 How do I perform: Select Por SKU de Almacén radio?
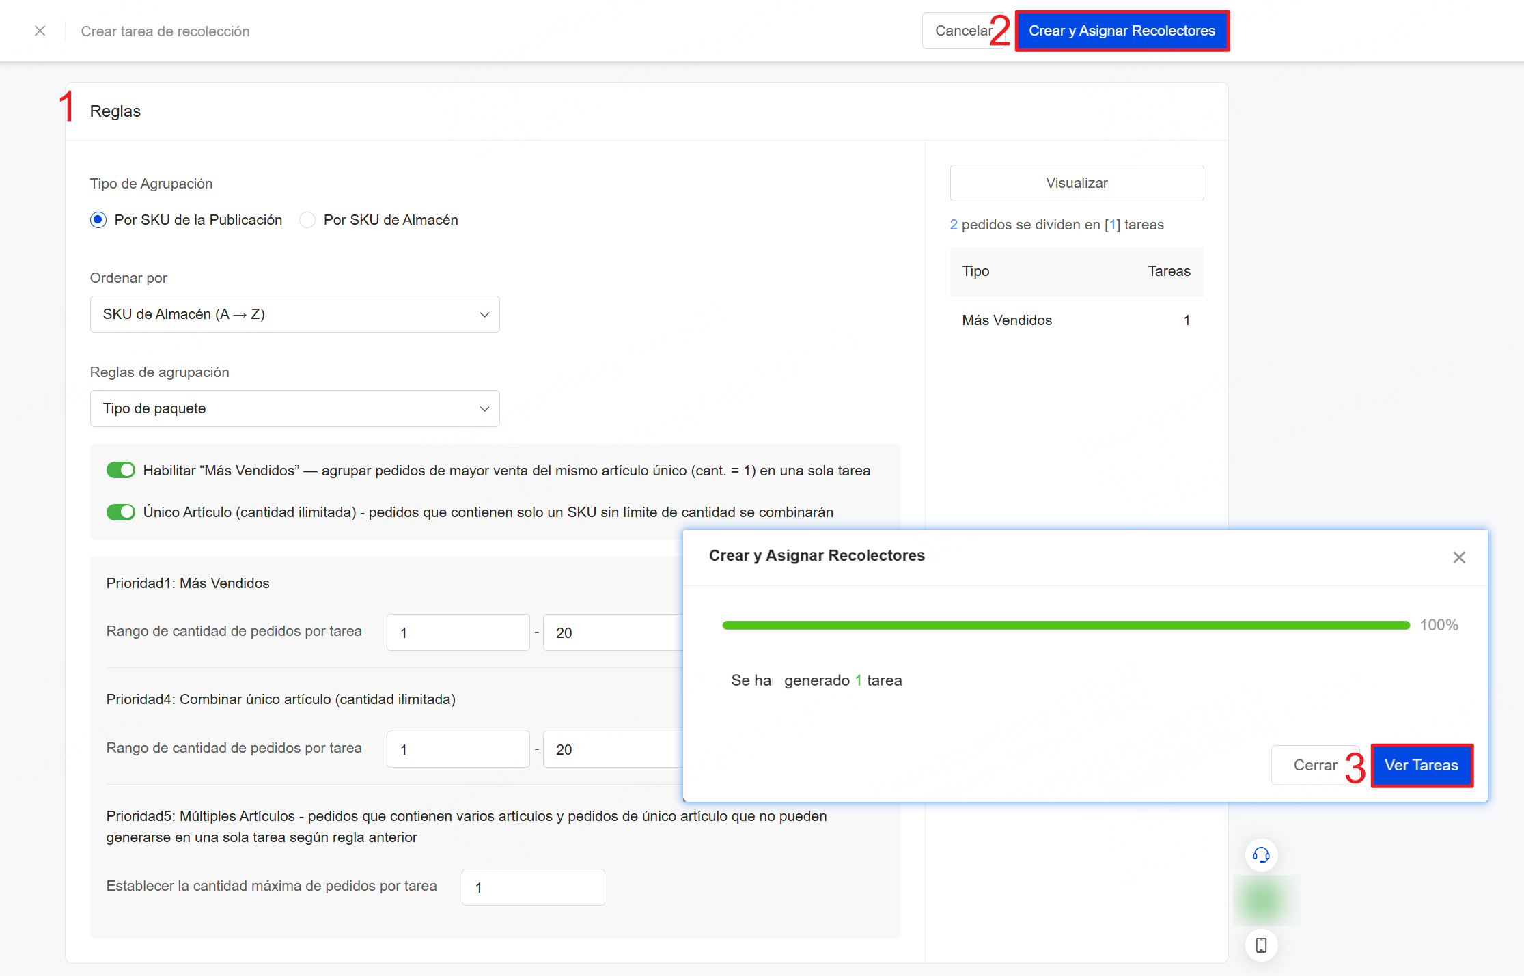307,220
